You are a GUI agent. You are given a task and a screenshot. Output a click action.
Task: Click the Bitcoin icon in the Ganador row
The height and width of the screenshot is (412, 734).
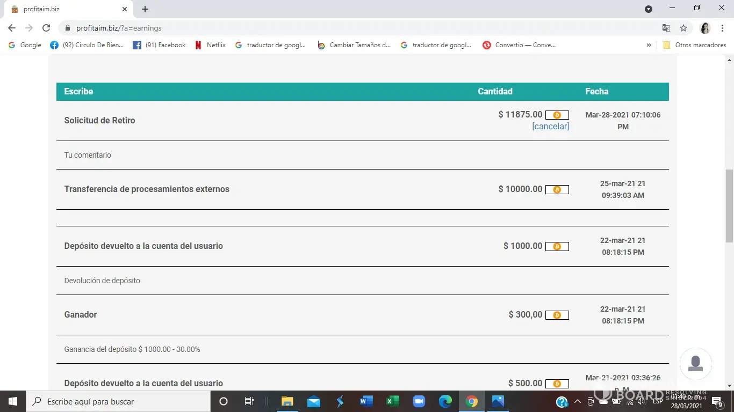[557, 315]
